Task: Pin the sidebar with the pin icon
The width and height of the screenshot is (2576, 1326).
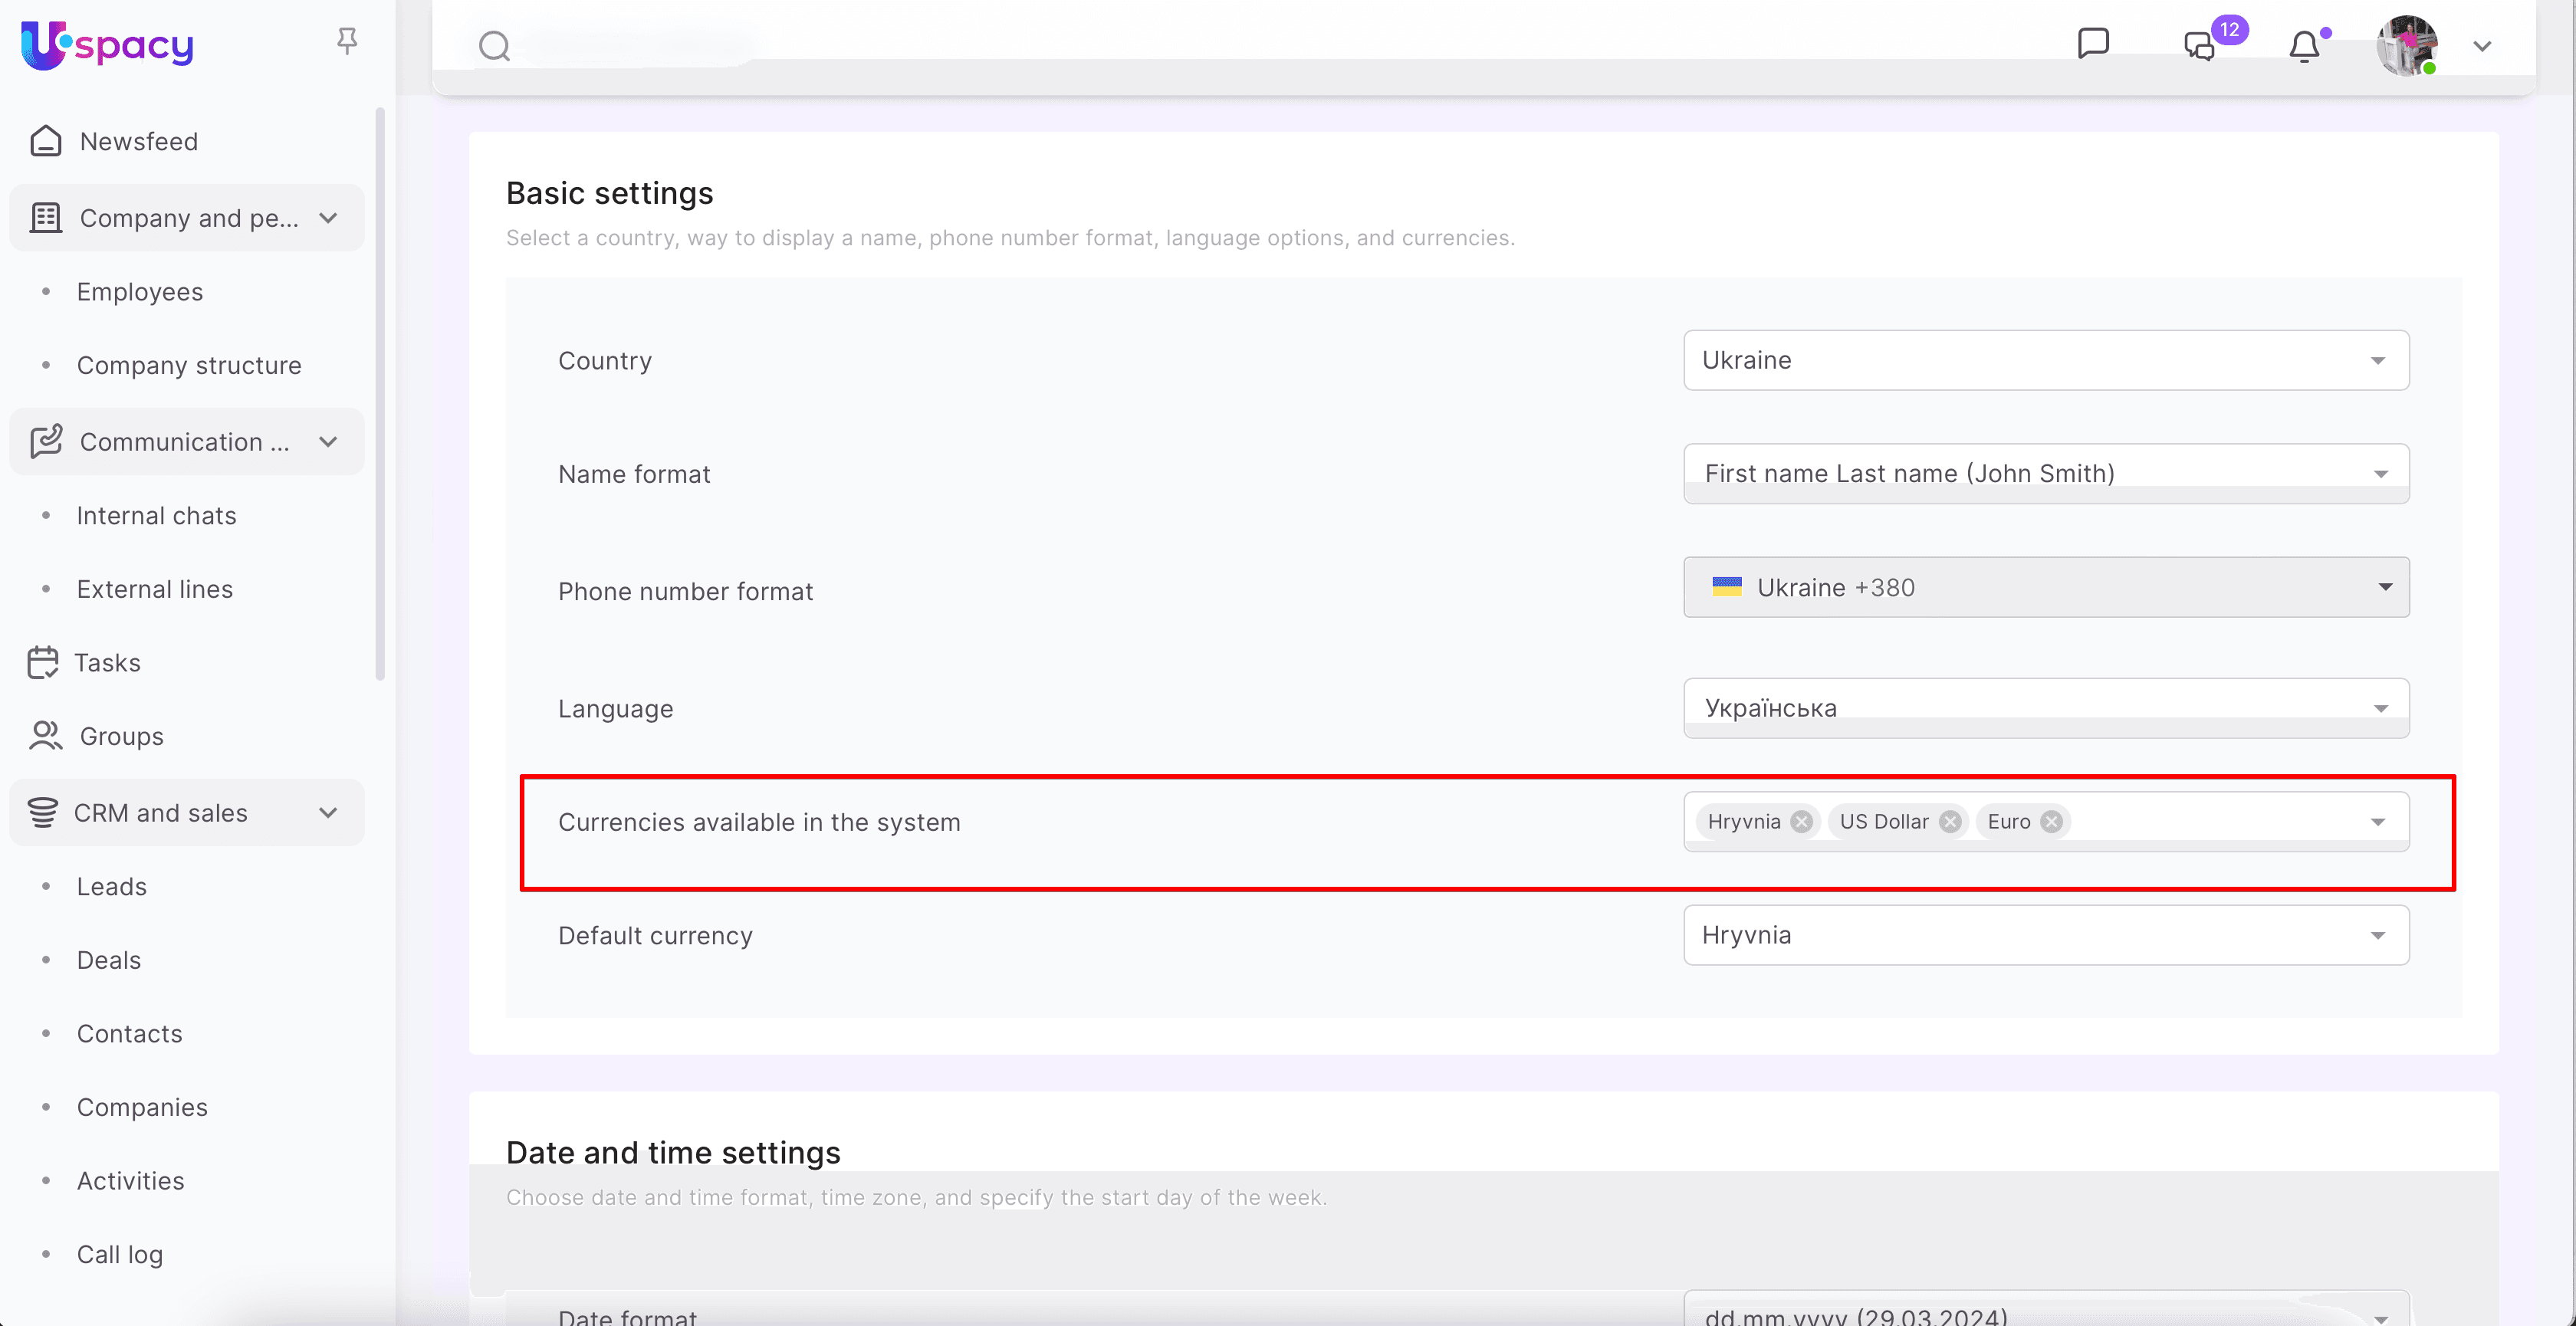Action: click(347, 41)
